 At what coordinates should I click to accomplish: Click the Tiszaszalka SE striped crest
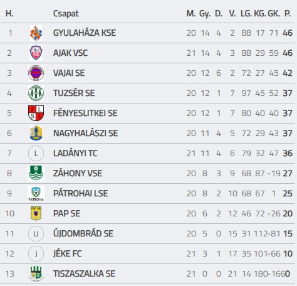(x=36, y=273)
